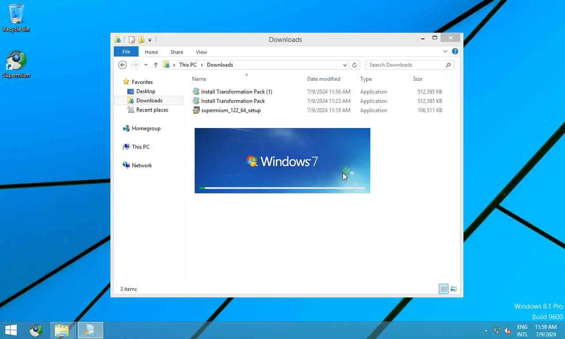Click the Windows 7 splash progress bar
This screenshot has height=339, width=565.
coord(282,188)
